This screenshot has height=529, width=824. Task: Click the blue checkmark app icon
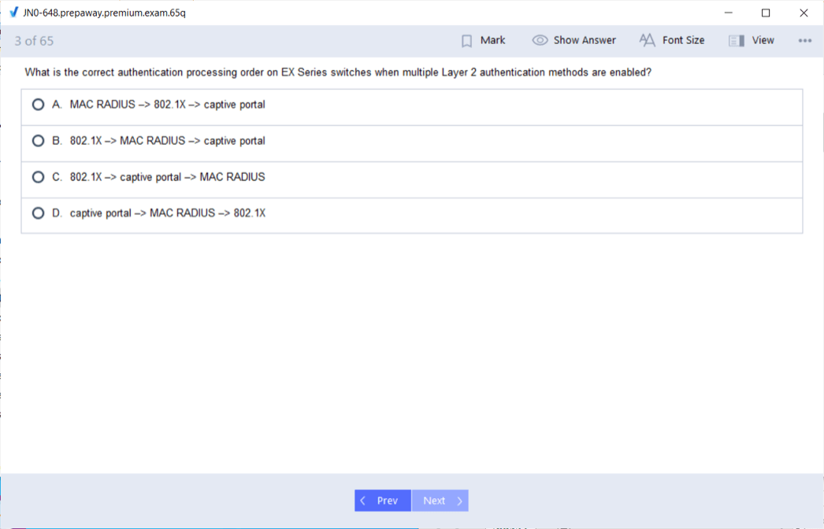tap(13, 12)
